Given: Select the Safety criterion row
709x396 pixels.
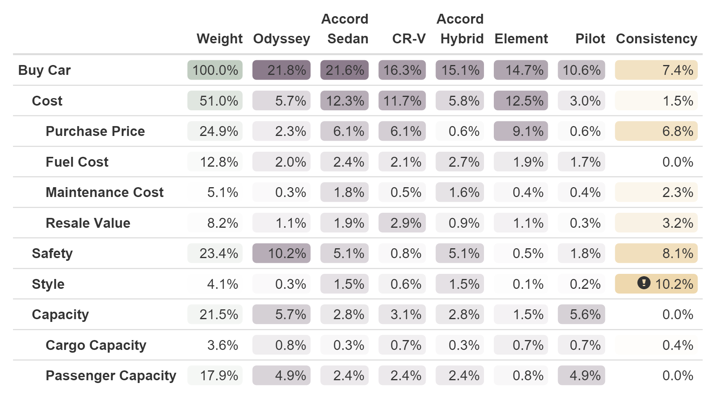Looking at the screenshot, I should (357, 253).
